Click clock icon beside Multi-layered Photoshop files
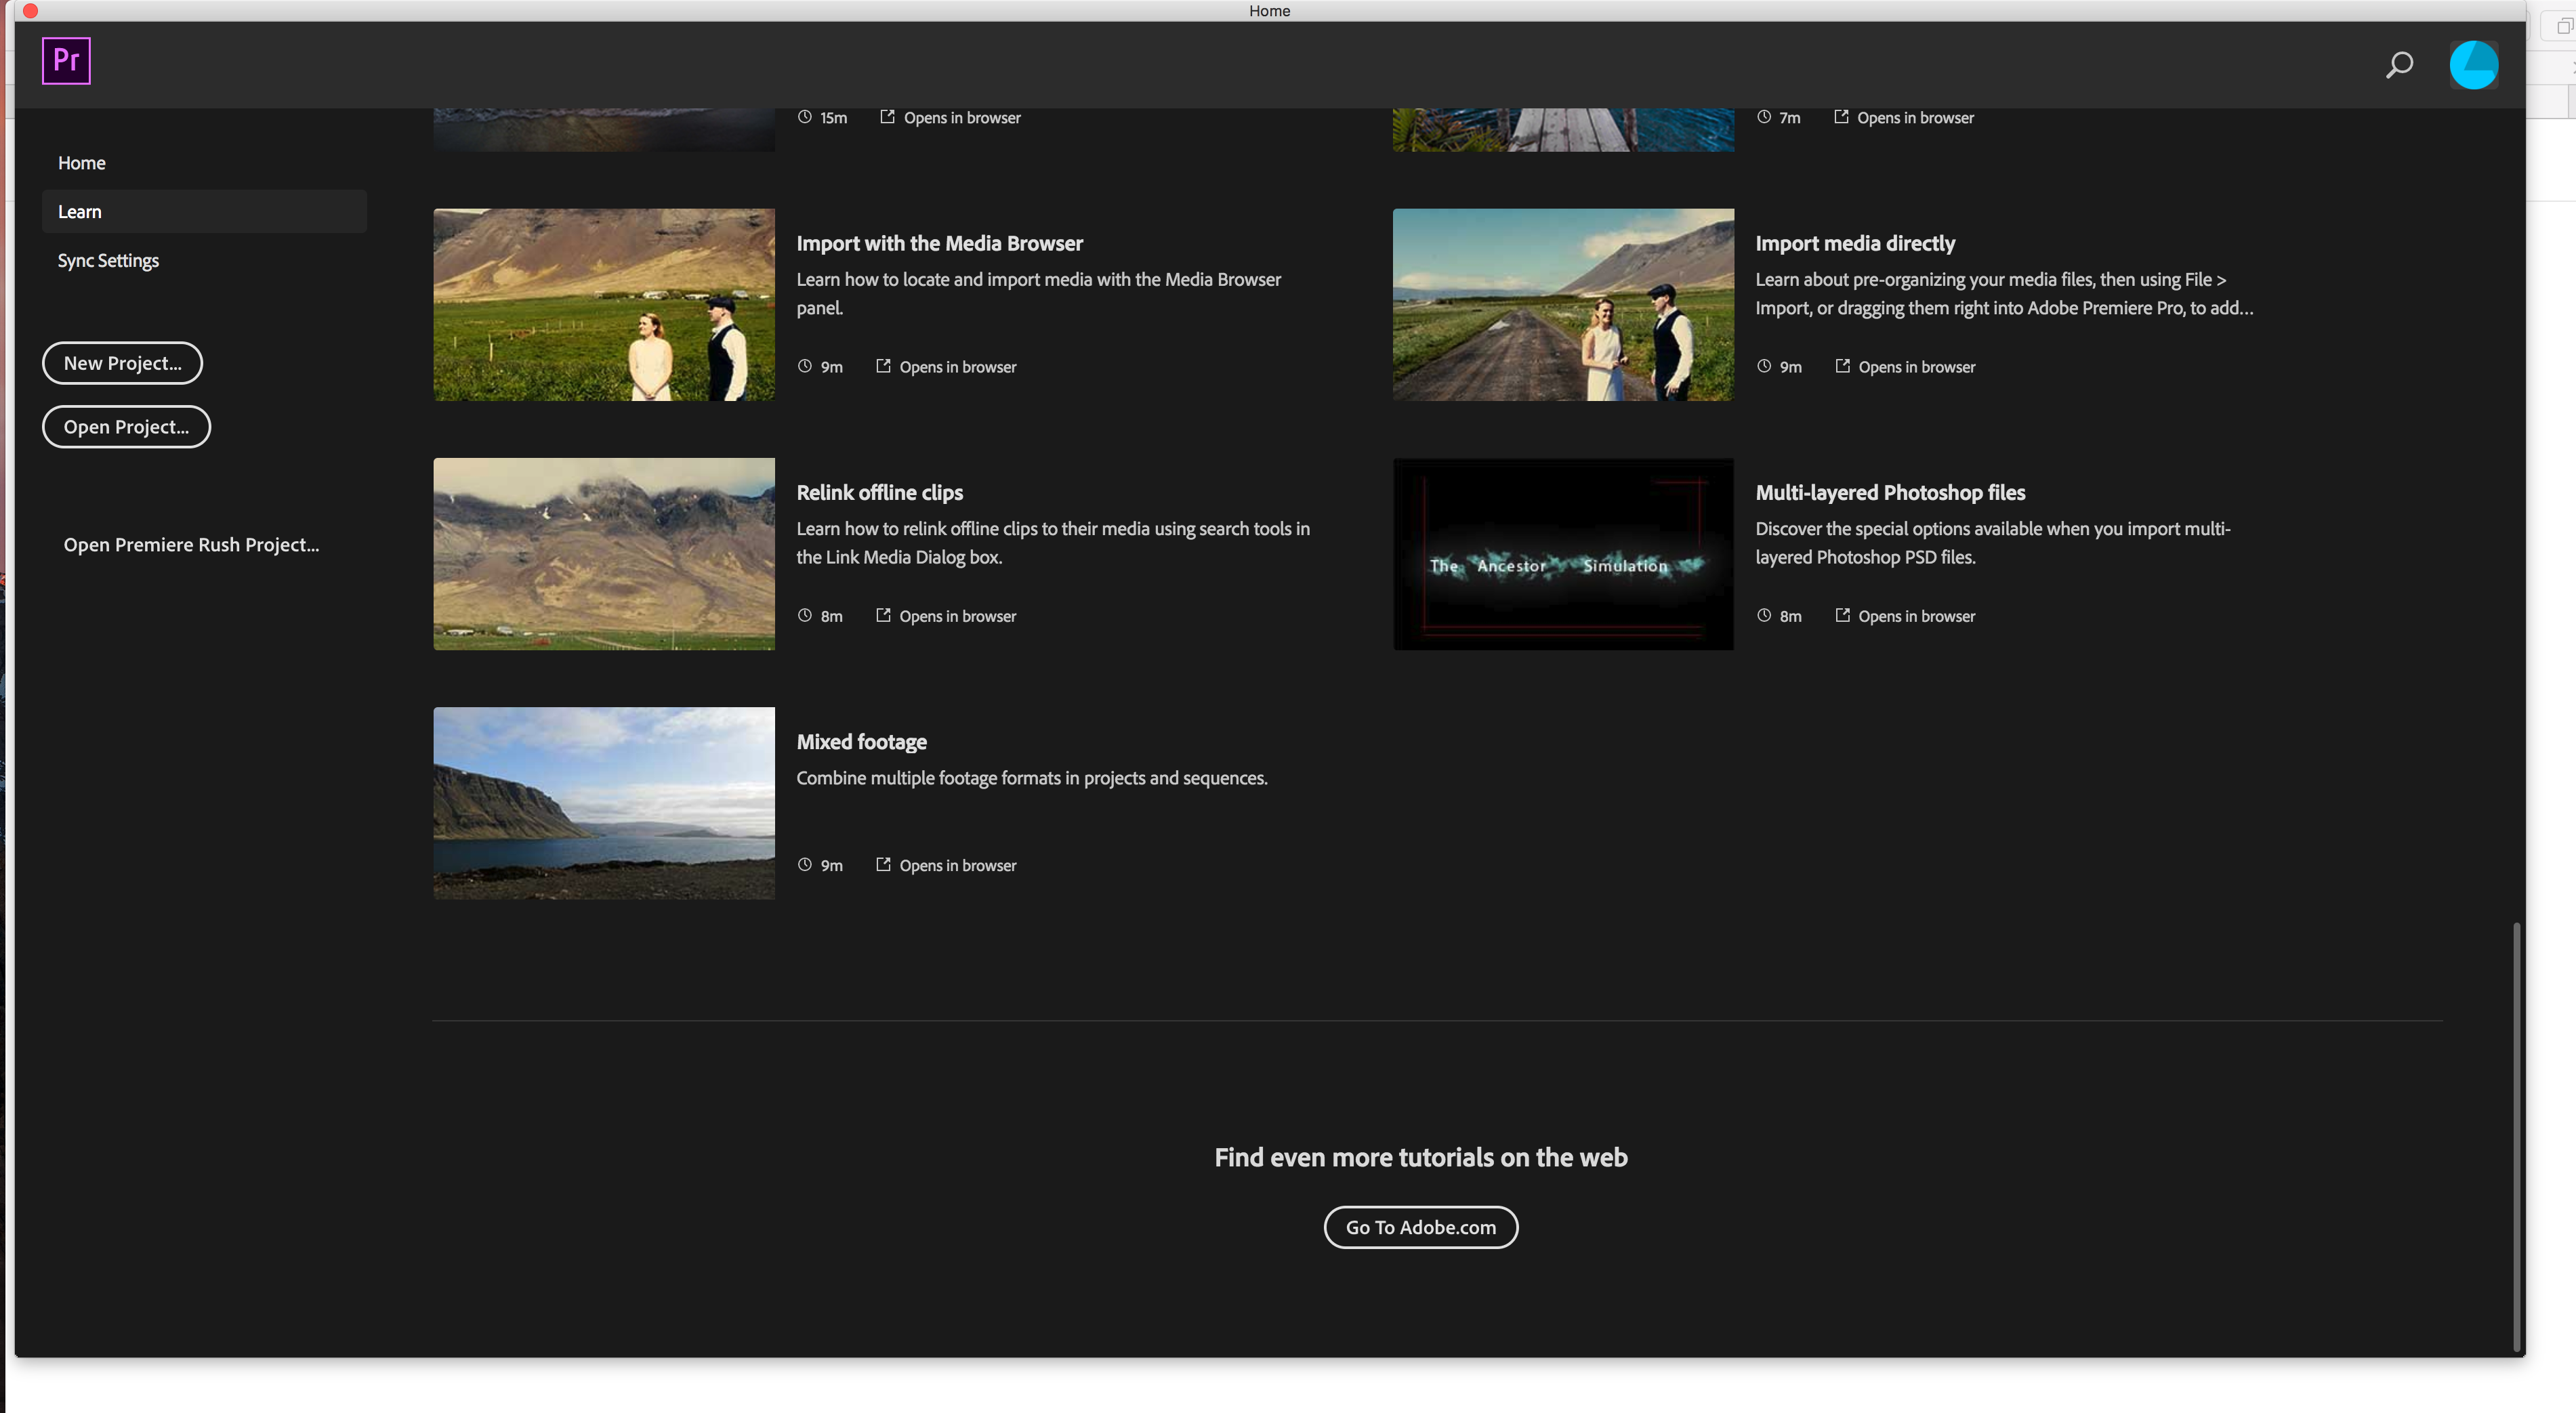This screenshot has height=1413, width=2576. pos(1764,616)
